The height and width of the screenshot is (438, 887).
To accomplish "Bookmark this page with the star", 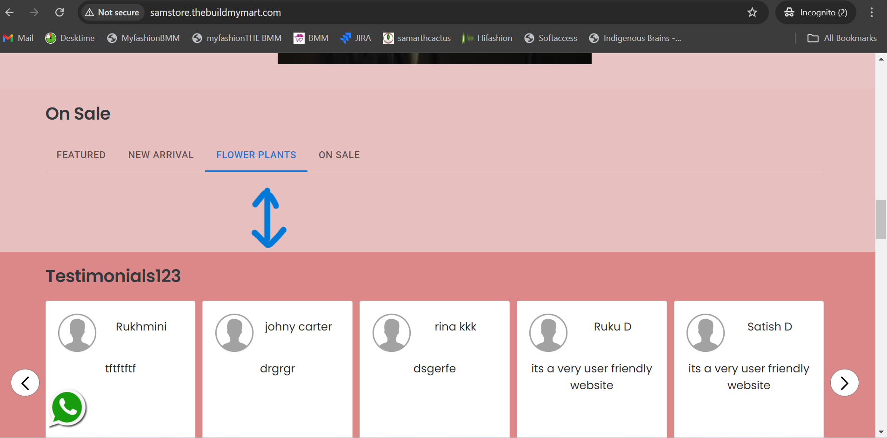I will pos(752,13).
